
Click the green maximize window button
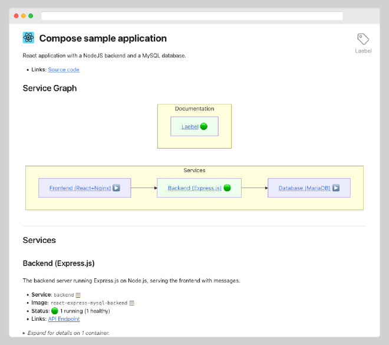coord(31,16)
